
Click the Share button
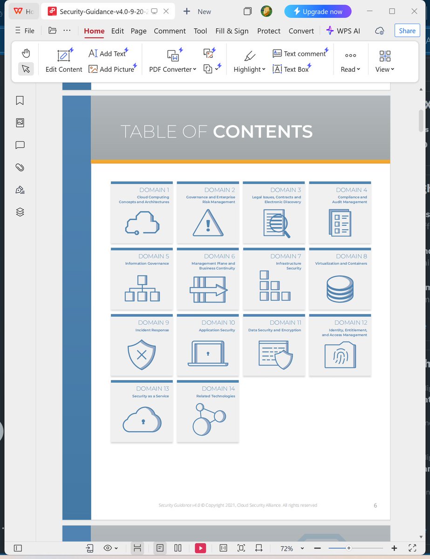[x=407, y=31]
